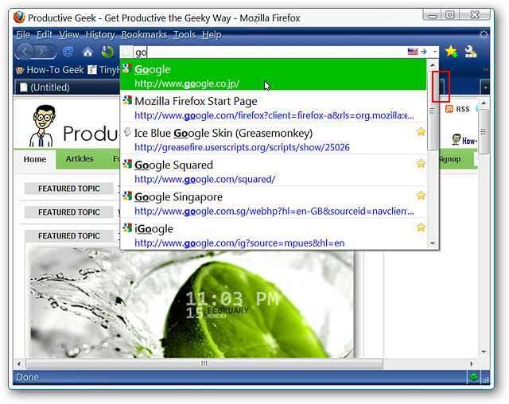Click the suggestion list scroll-down arrow
Screen dimensions: 509x404
point(433,243)
